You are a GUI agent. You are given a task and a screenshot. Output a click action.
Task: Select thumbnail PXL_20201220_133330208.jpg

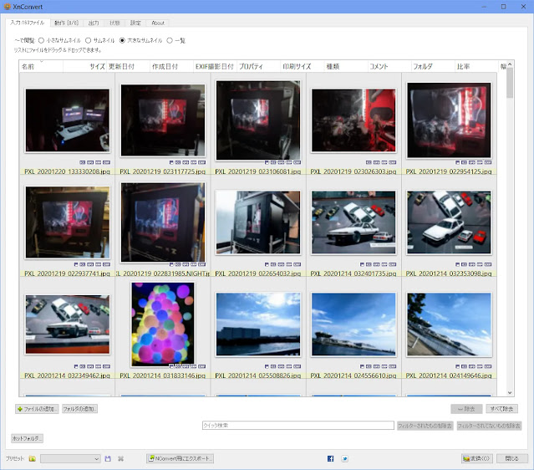click(x=68, y=120)
